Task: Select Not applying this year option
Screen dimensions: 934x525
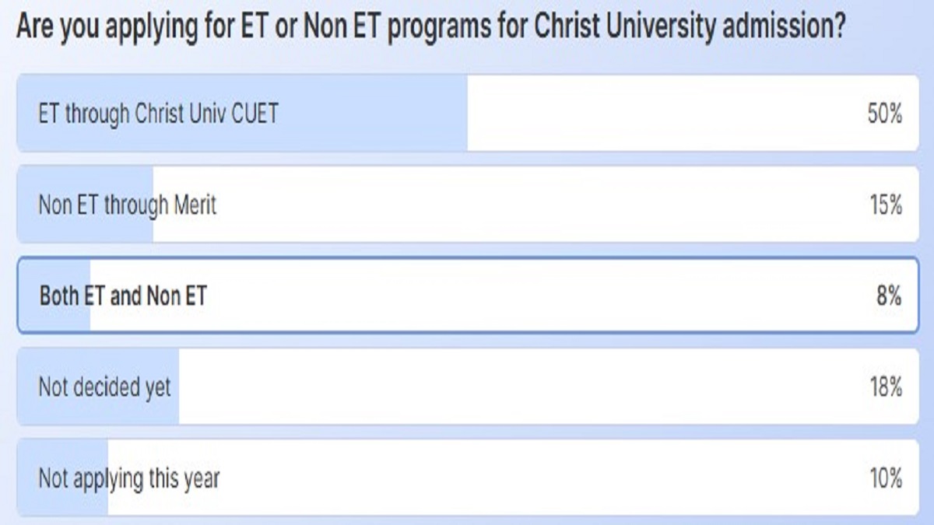Action: 467,476
